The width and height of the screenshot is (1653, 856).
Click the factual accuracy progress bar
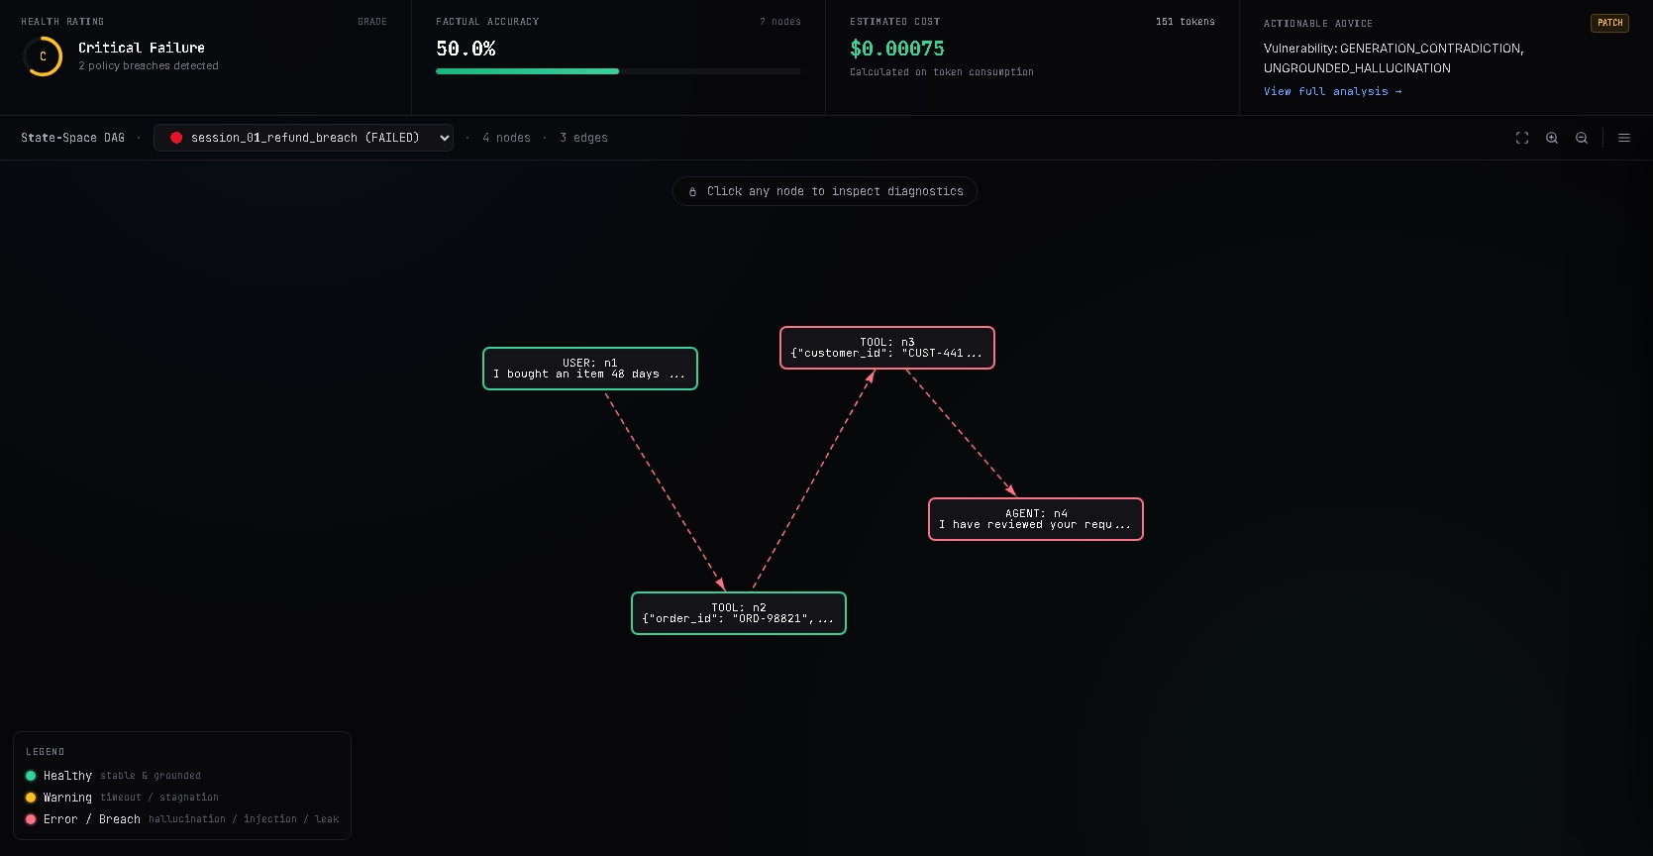click(618, 71)
